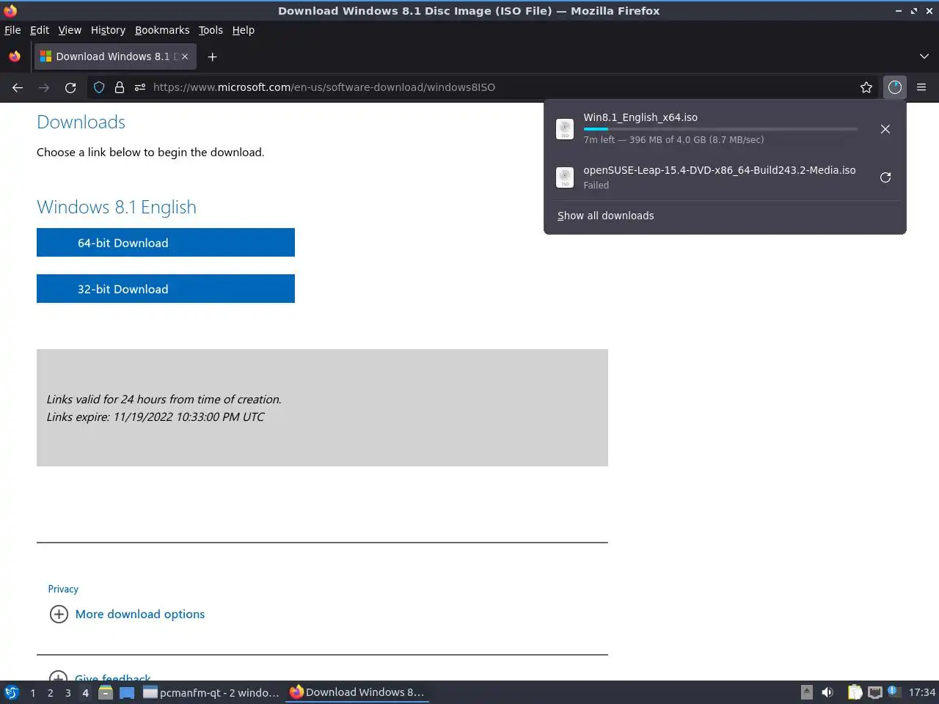939x704 pixels.
Task: Click the 'Downloads' page heading
Action: coord(81,122)
